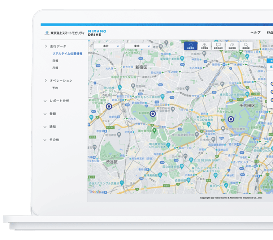Expand the その他 menu section
The image size is (273, 240).
pyautogui.click(x=51, y=140)
